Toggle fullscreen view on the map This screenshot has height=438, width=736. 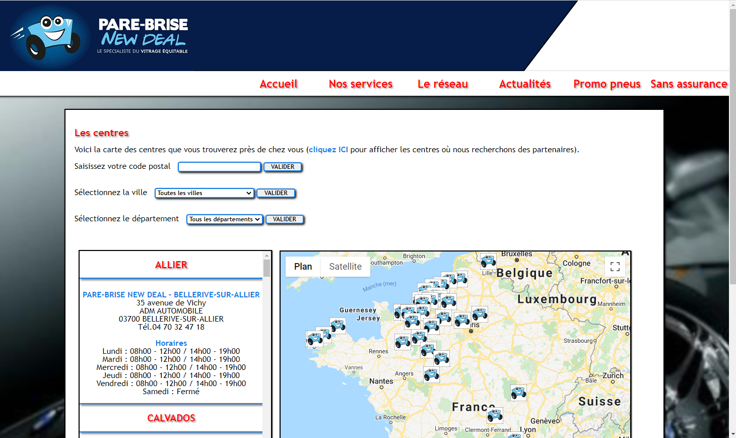(x=615, y=267)
